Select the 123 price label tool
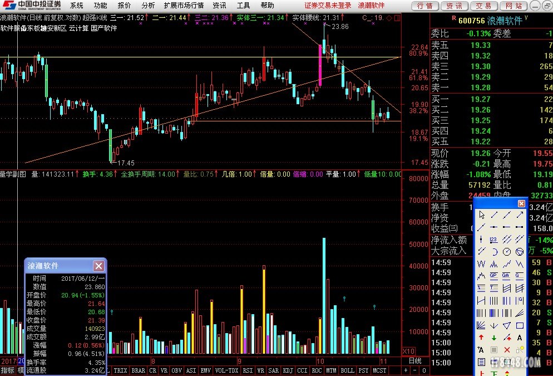The width and height of the screenshot is (553, 376). [x=494, y=240]
